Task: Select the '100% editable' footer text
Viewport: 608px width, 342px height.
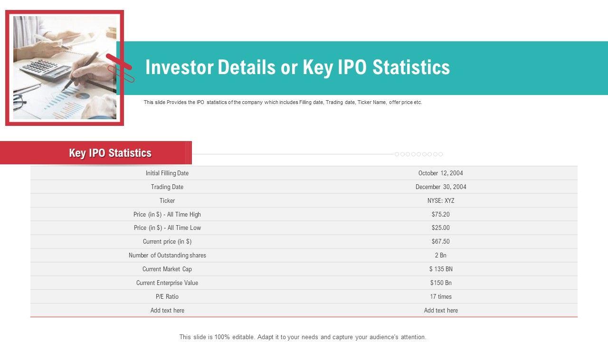Action: click(x=303, y=337)
